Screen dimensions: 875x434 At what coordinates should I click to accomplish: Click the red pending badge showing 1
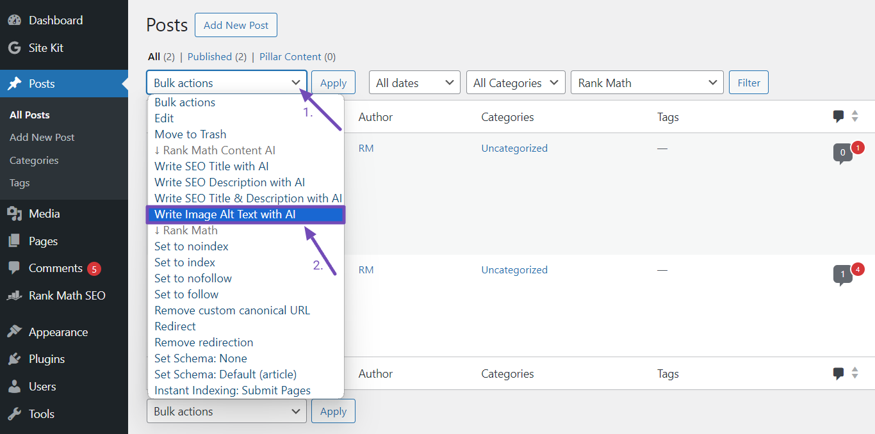[858, 148]
